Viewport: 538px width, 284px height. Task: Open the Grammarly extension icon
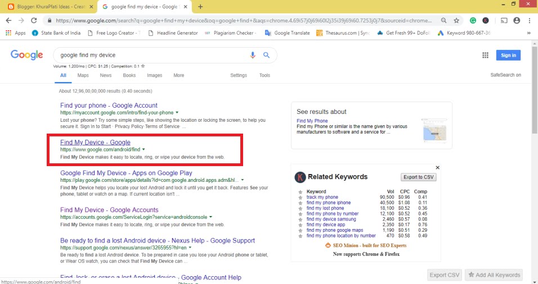(473, 21)
